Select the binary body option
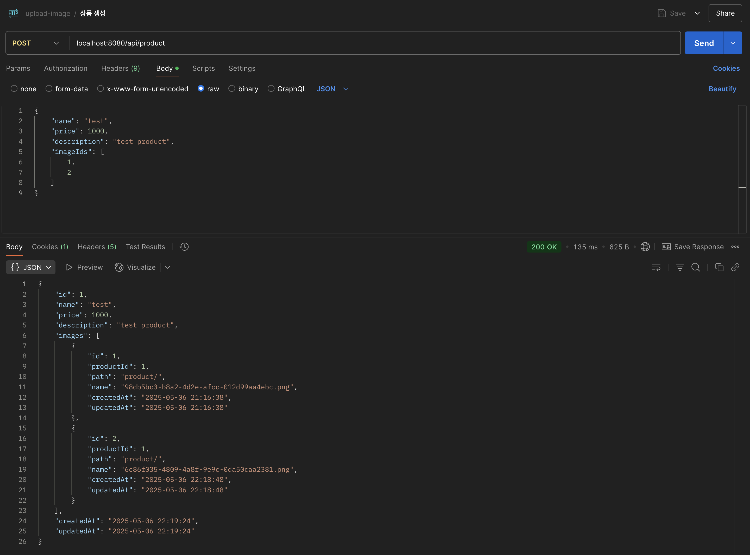Viewport: 750px width, 555px height. tap(232, 89)
